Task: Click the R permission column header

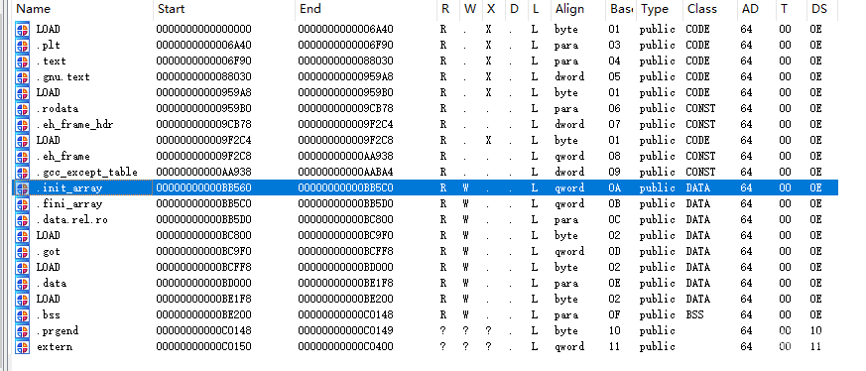Action: 445,9
